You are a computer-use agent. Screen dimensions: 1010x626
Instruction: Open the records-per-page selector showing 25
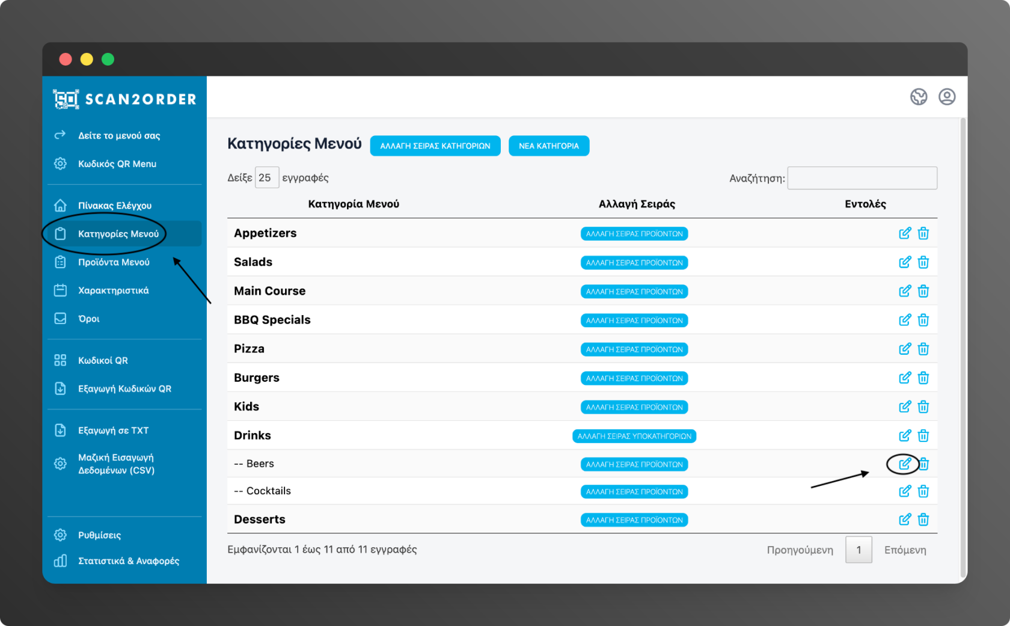266,178
